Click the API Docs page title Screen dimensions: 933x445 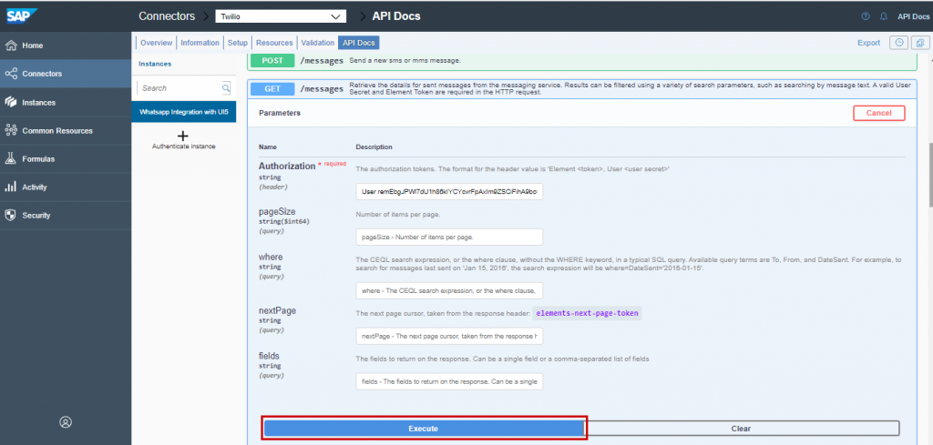396,16
